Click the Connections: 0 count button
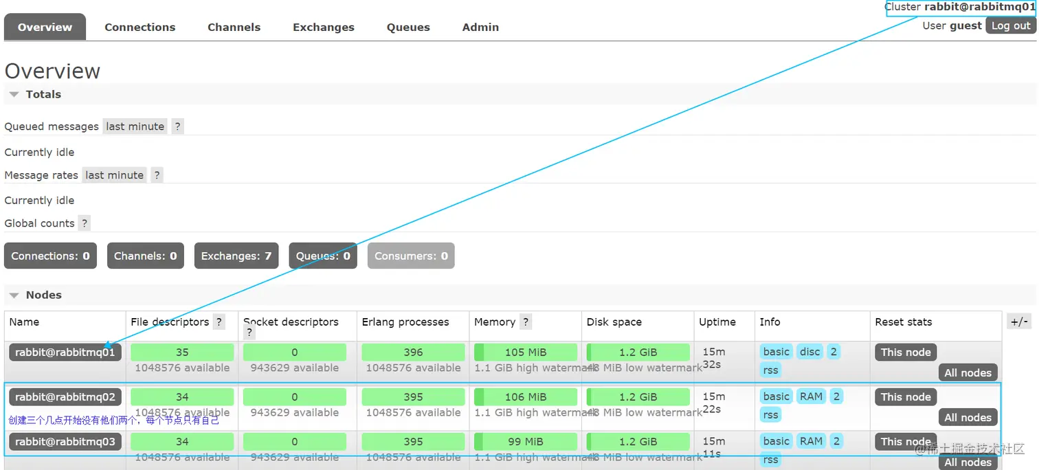This screenshot has height=470, width=1039. pyautogui.click(x=50, y=256)
